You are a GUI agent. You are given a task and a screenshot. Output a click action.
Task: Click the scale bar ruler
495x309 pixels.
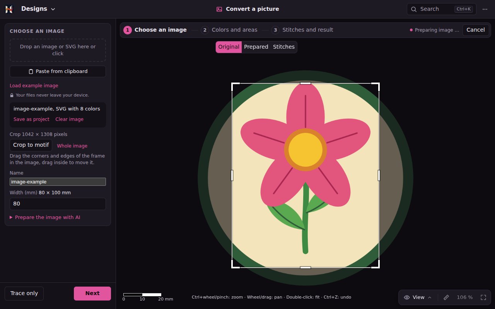[142, 295]
